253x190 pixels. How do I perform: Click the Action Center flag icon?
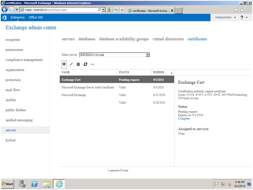tap(217, 184)
